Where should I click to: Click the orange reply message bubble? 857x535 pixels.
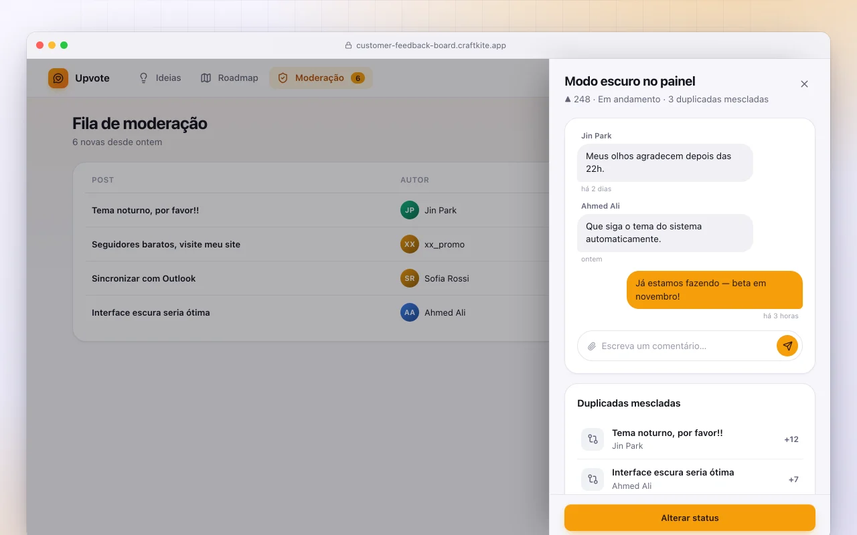click(714, 290)
